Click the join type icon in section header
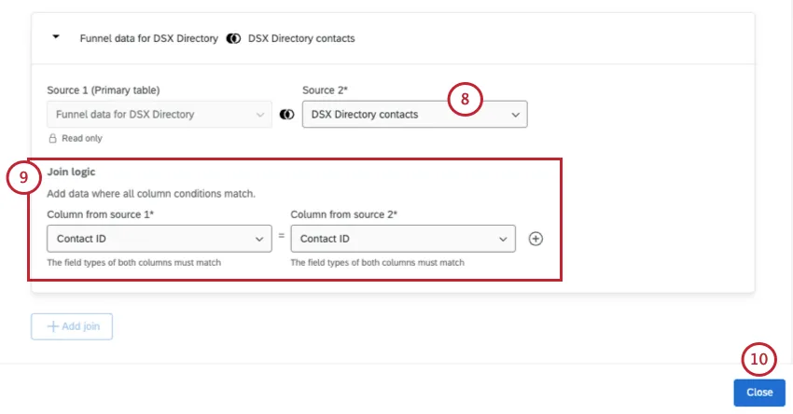 click(233, 38)
